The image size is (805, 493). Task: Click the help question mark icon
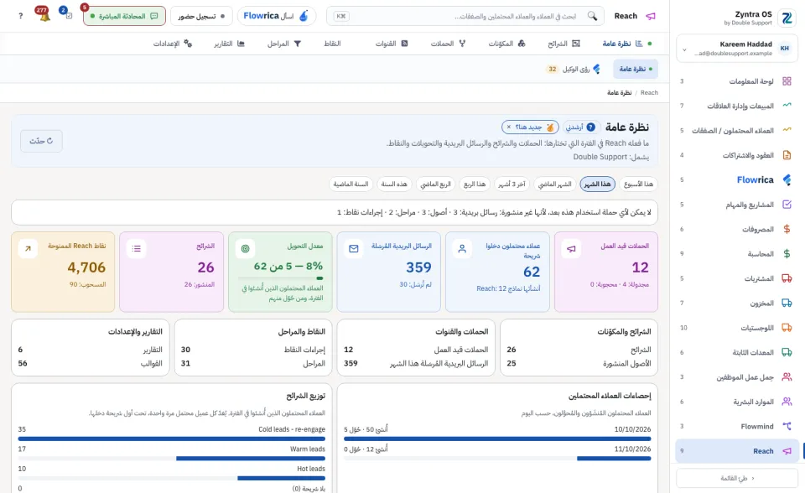pos(20,16)
